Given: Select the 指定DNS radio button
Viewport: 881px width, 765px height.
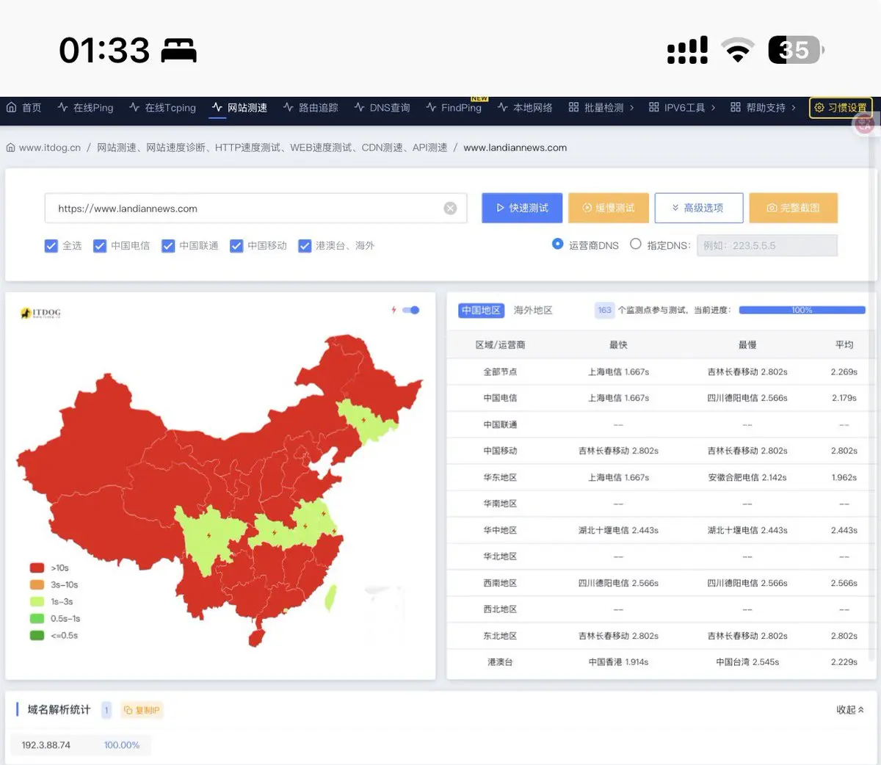Looking at the screenshot, I should [636, 244].
